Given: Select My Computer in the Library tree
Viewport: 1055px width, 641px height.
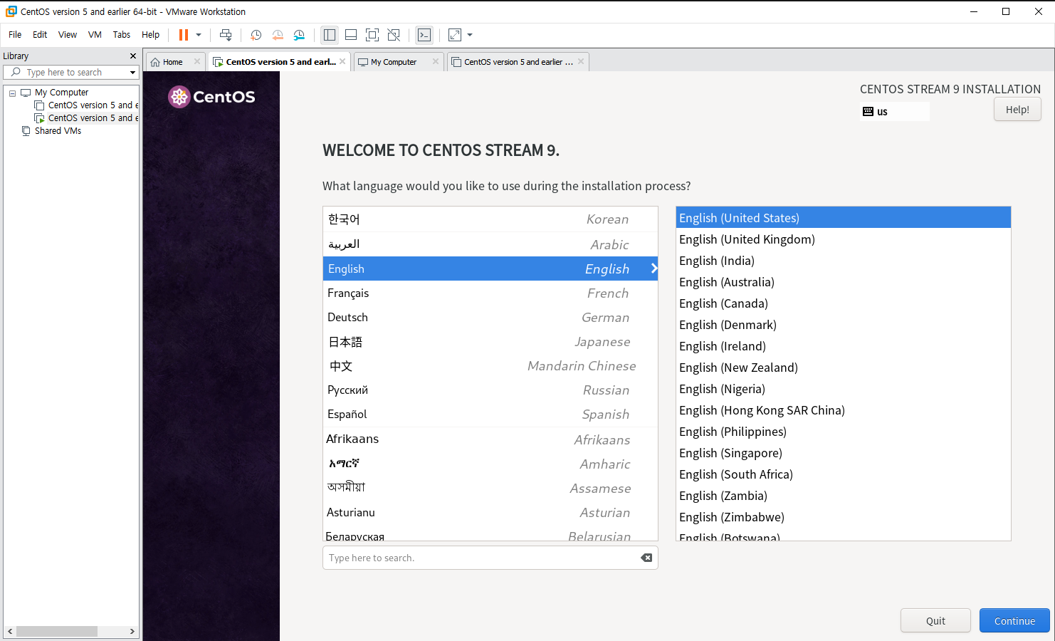Looking at the screenshot, I should pyautogui.click(x=61, y=93).
